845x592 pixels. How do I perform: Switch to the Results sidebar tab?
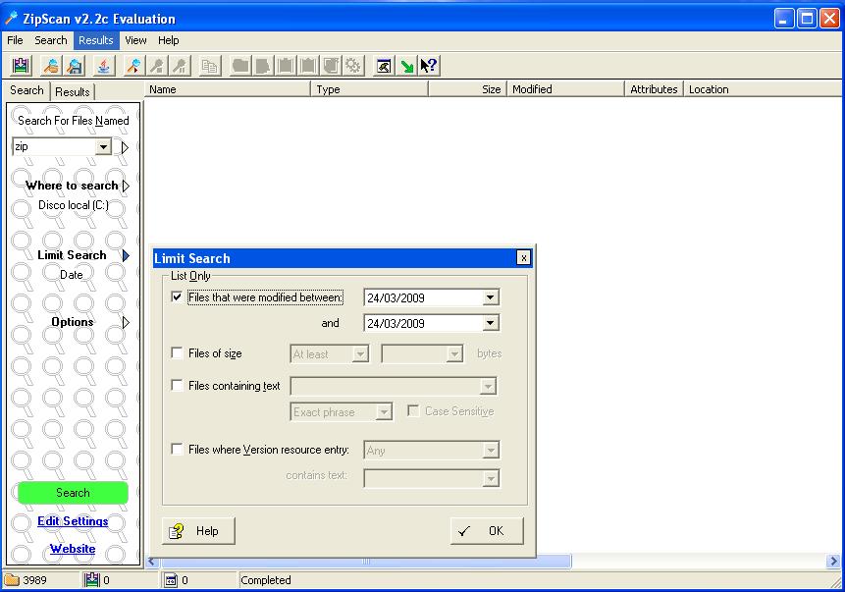73,91
